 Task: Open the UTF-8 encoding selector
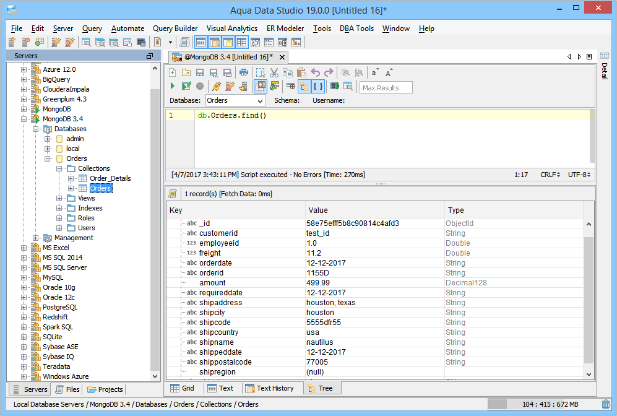[579, 175]
